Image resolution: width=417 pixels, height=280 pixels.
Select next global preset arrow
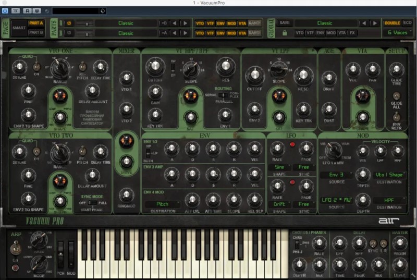click(375, 23)
